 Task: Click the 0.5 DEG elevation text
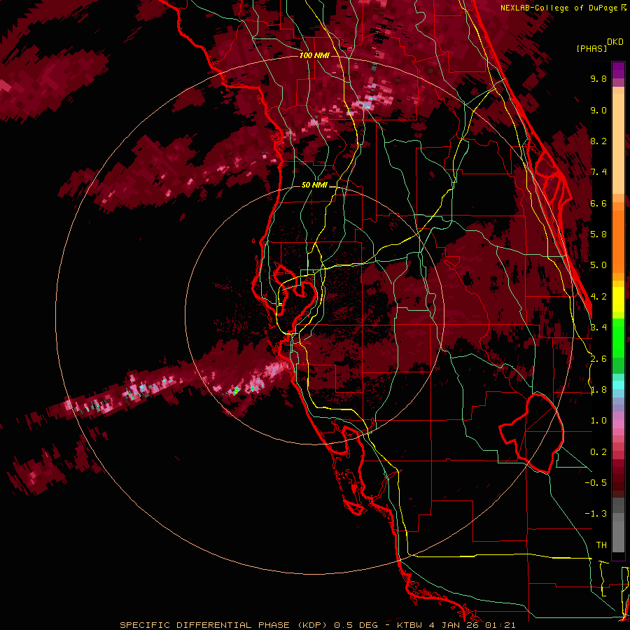click(356, 625)
